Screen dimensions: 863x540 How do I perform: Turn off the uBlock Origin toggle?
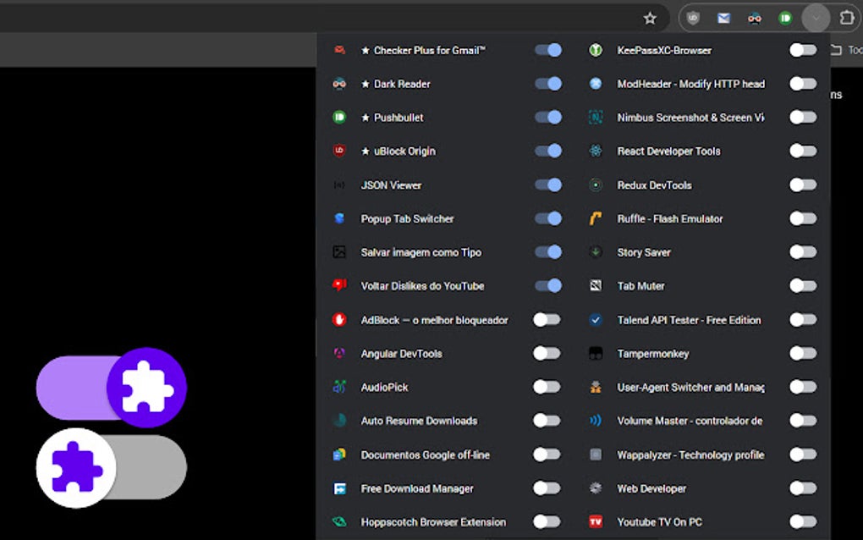click(547, 151)
